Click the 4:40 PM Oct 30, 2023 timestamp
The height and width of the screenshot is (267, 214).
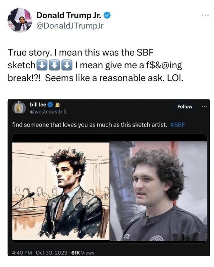click(39, 253)
